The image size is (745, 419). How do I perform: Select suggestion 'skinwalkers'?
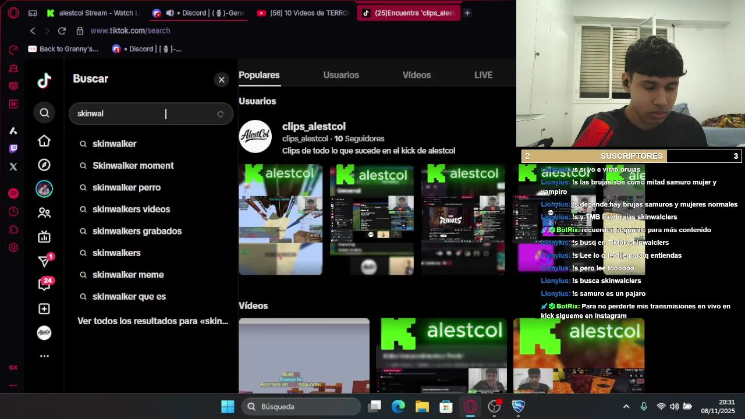click(116, 253)
